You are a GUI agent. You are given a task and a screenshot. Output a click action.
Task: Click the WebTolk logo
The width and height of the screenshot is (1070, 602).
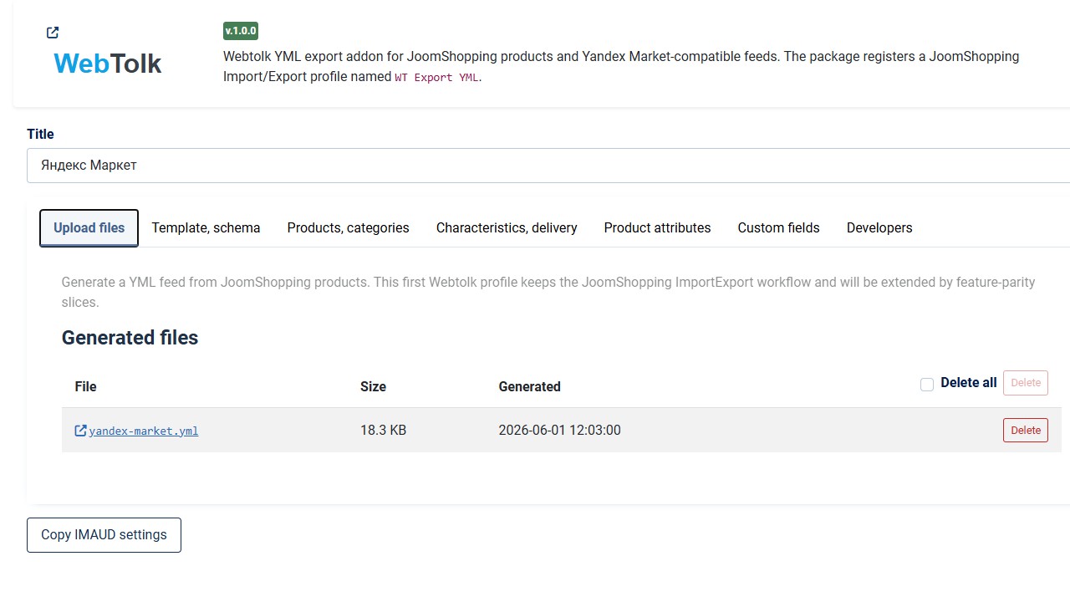coord(107,64)
